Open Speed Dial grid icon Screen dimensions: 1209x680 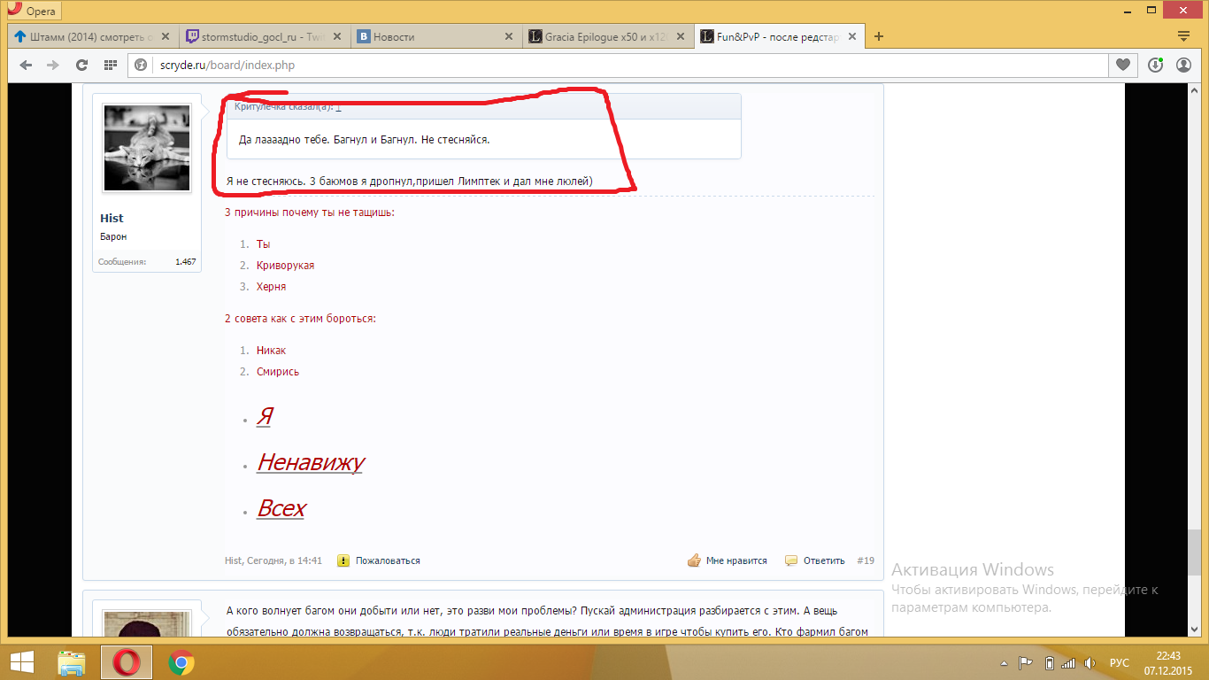(111, 65)
